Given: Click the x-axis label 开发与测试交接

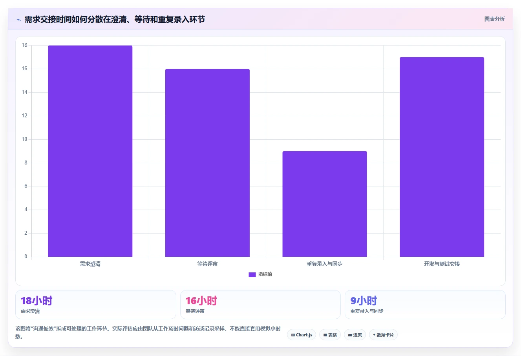Looking at the screenshot, I should coord(442,264).
